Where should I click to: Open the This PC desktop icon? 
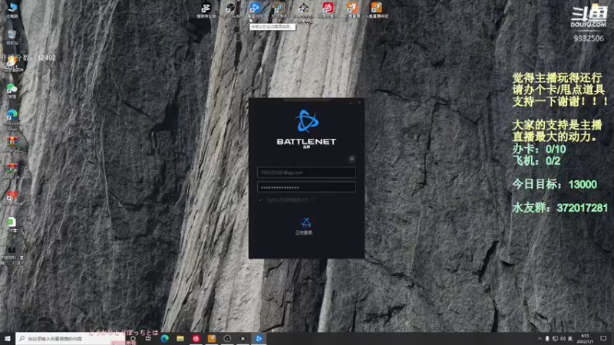pyautogui.click(x=12, y=8)
